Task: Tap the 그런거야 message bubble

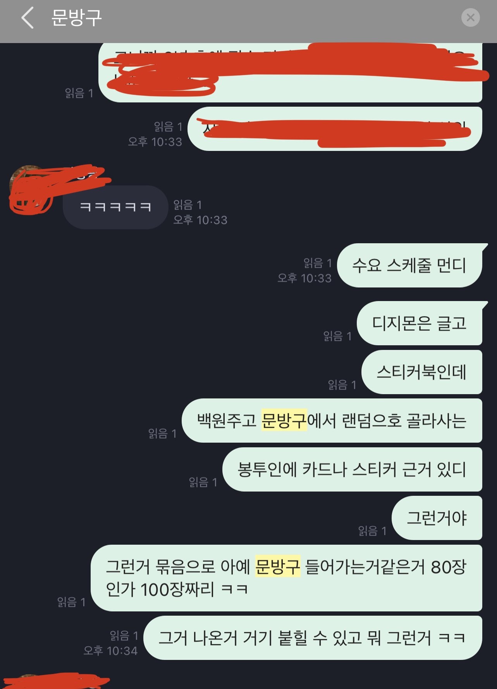Action: tap(437, 518)
